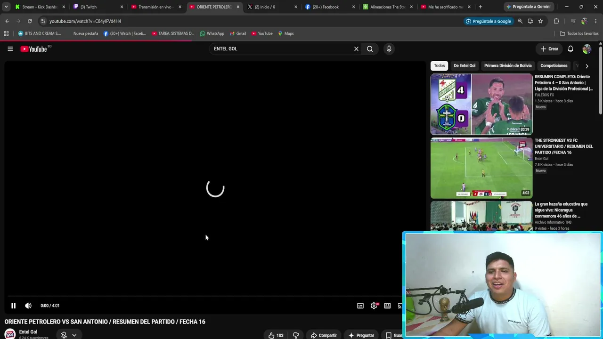Open RESUMEN COMPLETO Oriente Petrolero video title
The height and width of the screenshot is (339, 603).
(x=564, y=82)
